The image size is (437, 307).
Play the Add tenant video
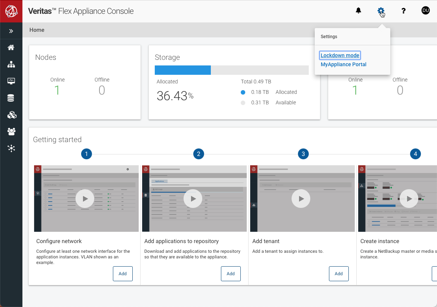301,199
